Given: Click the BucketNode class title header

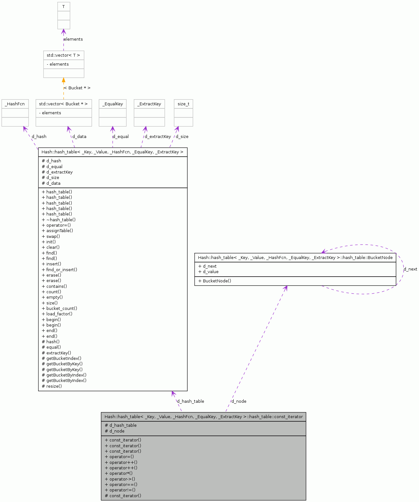Looking at the screenshot, I should [x=295, y=258].
